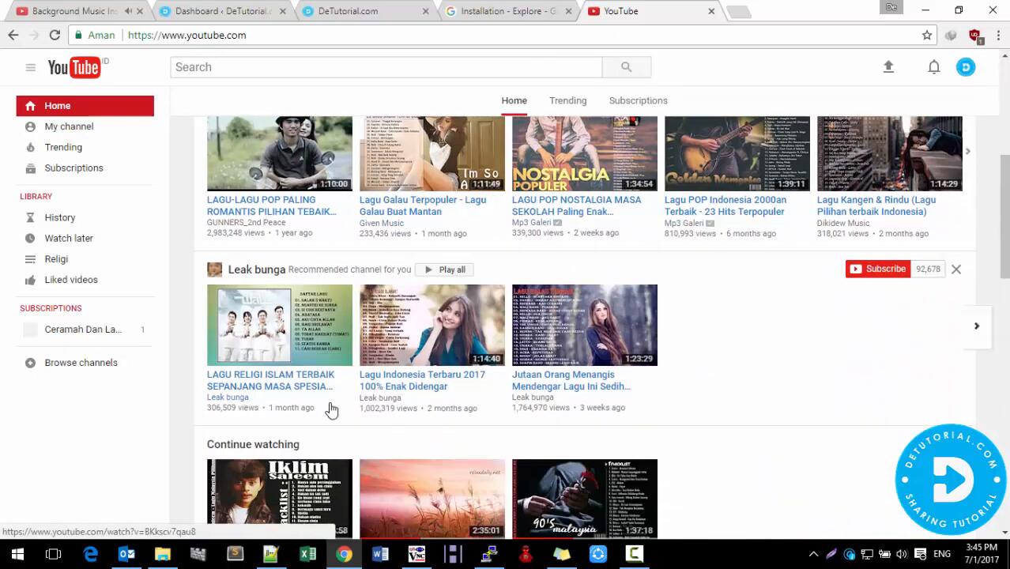
Task: Click GUNNERS_2nd Peace channel name
Action: click(246, 223)
